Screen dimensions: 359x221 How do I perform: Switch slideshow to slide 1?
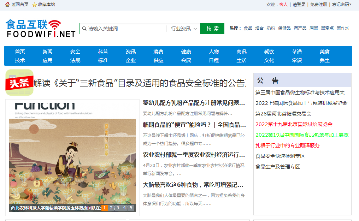(104, 208)
